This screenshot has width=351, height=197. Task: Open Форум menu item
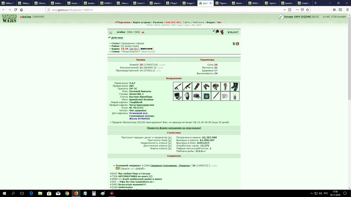click(x=210, y=22)
